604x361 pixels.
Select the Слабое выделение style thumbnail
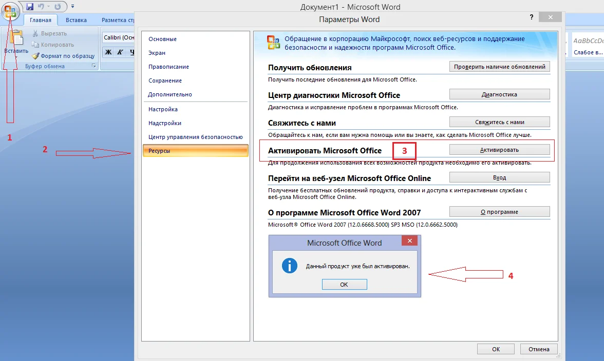(588, 45)
